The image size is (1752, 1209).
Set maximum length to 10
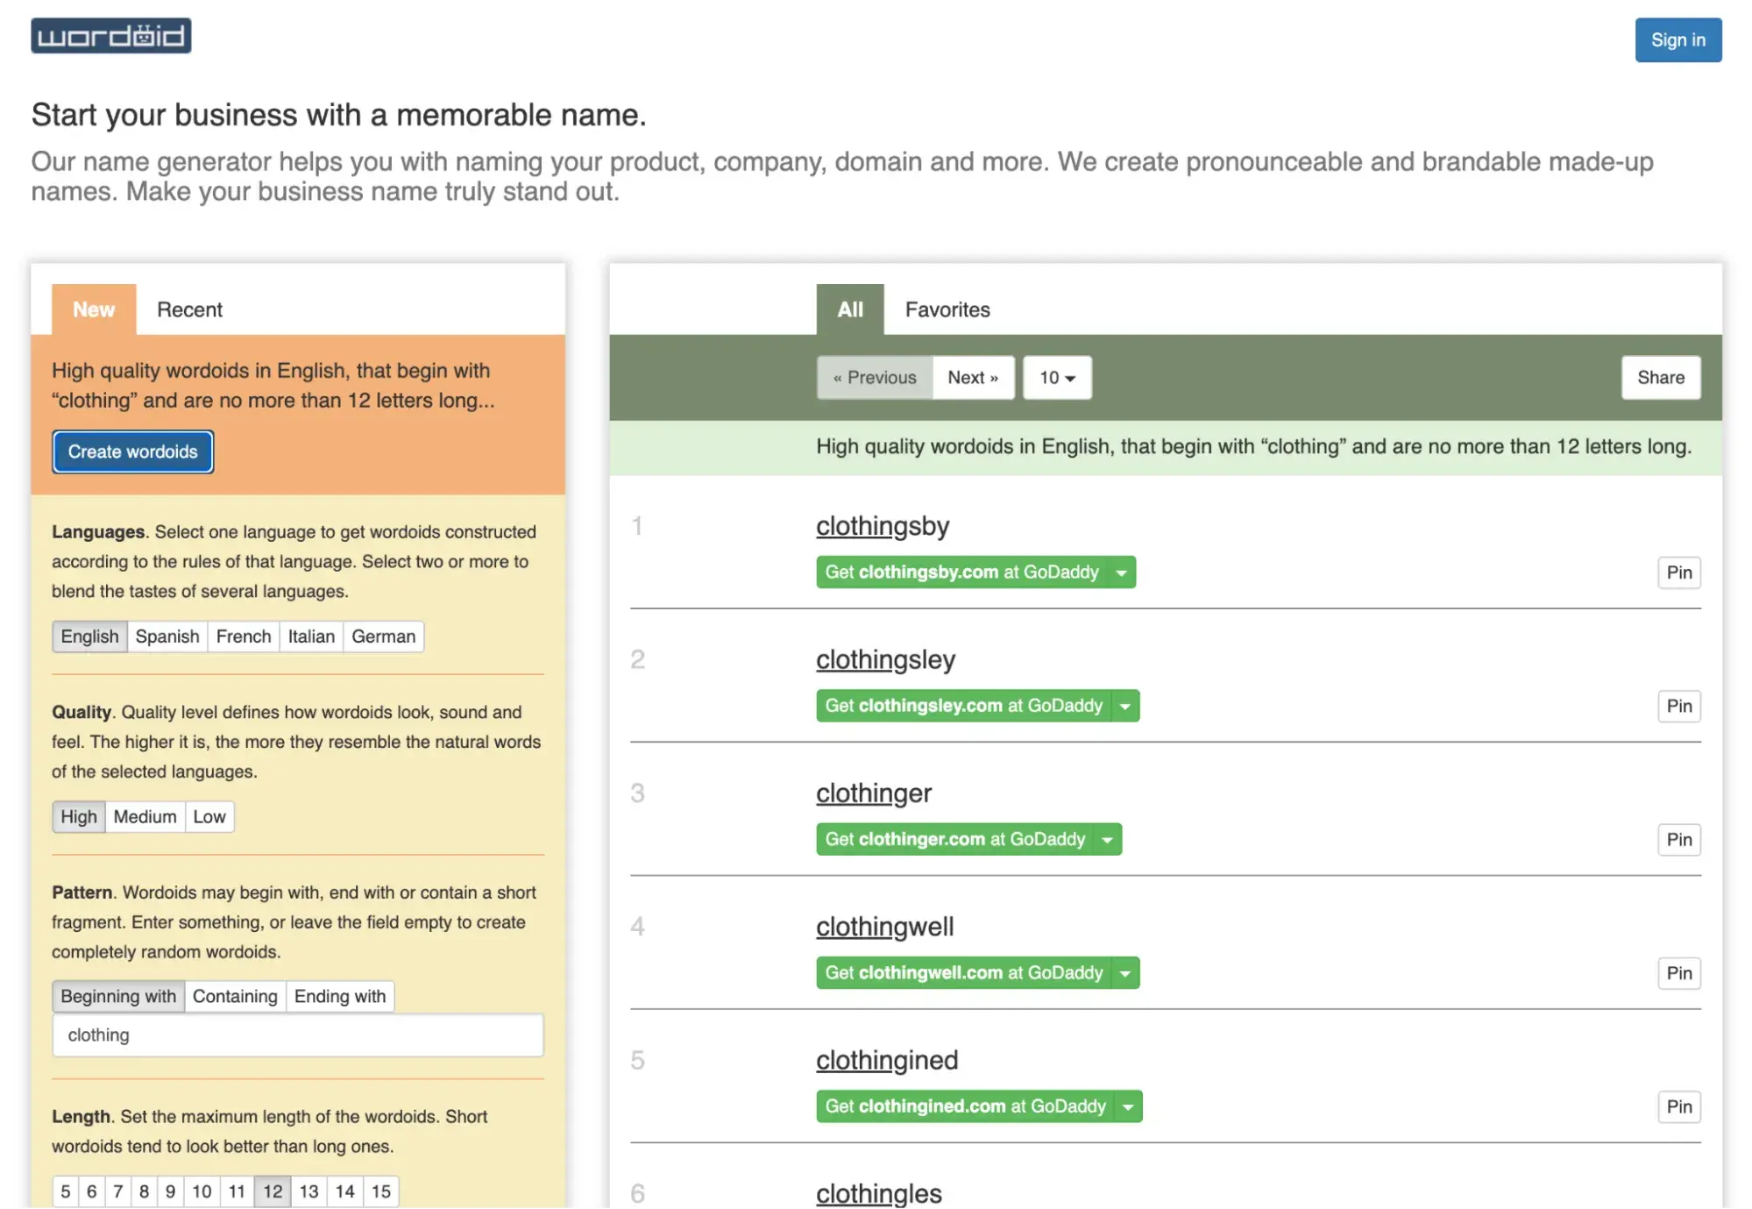tap(202, 1191)
